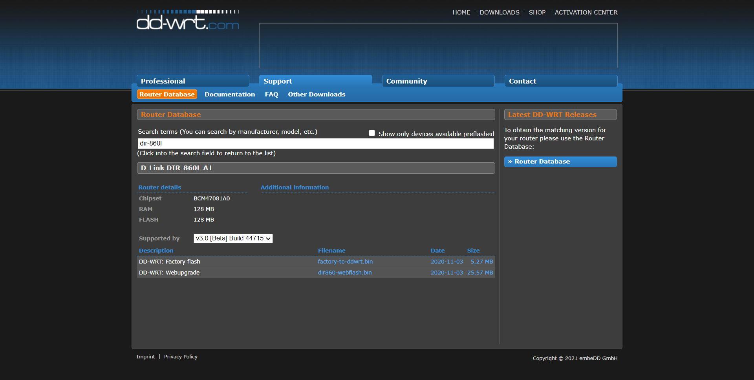754x380 pixels.
Task: Download dir860-webflash.bin file
Action: click(x=345, y=273)
